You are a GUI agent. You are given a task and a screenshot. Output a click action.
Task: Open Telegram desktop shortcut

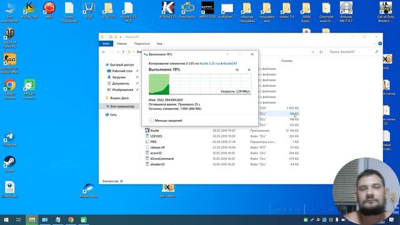tap(10, 139)
